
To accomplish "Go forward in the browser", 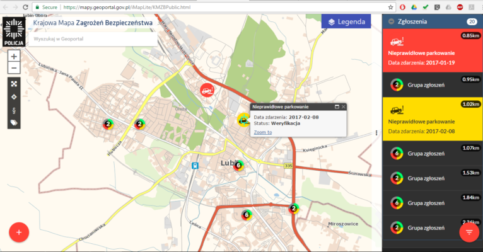I will (x=15, y=7).
